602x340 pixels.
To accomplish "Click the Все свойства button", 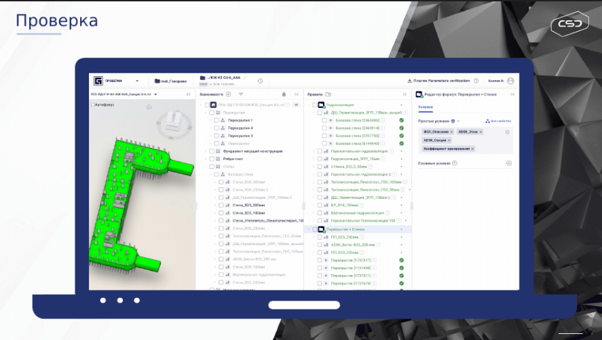I will (498, 121).
